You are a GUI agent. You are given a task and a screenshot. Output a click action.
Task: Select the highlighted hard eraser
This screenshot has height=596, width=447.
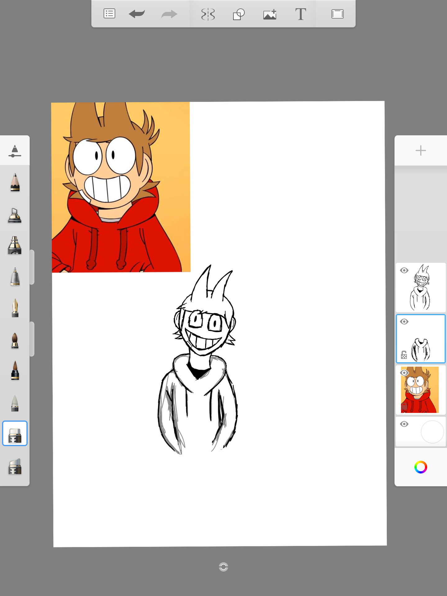tap(15, 434)
